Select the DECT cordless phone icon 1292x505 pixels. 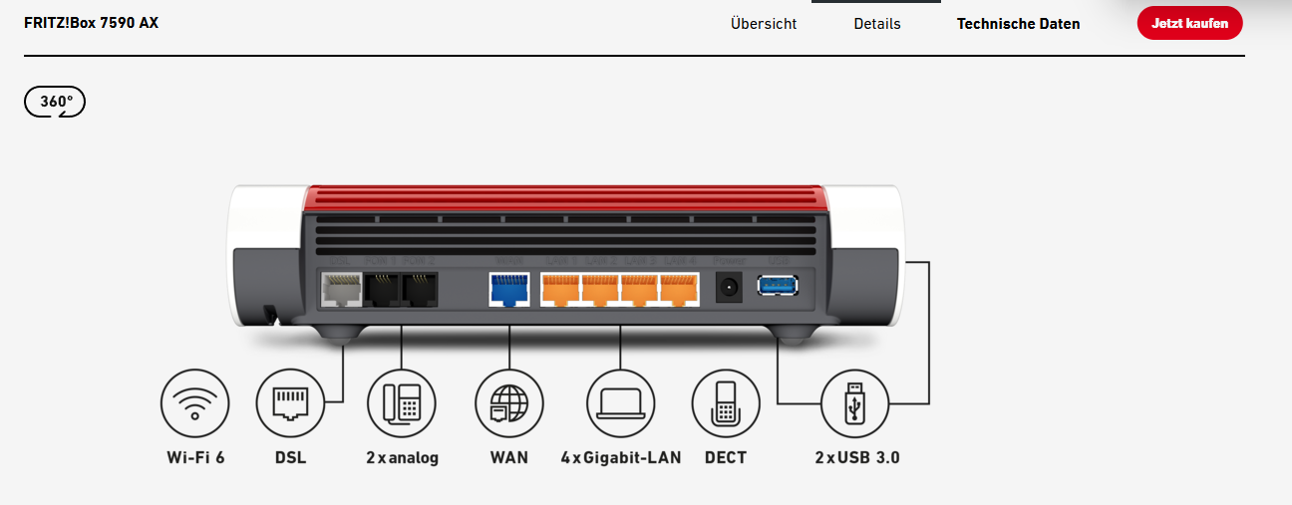[726, 403]
